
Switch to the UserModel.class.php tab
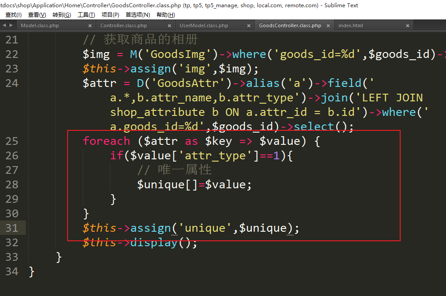(x=204, y=26)
